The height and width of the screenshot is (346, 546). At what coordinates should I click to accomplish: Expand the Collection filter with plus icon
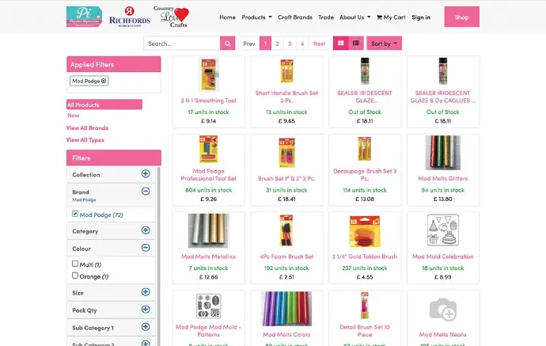pyautogui.click(x=146, y=173)
